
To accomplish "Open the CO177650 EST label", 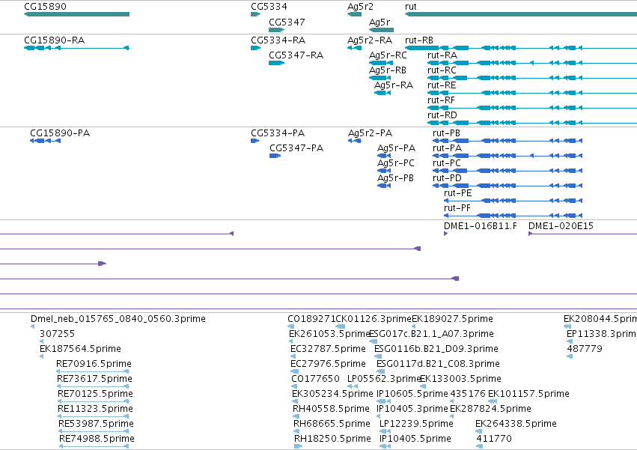I will tap(316, 380).
